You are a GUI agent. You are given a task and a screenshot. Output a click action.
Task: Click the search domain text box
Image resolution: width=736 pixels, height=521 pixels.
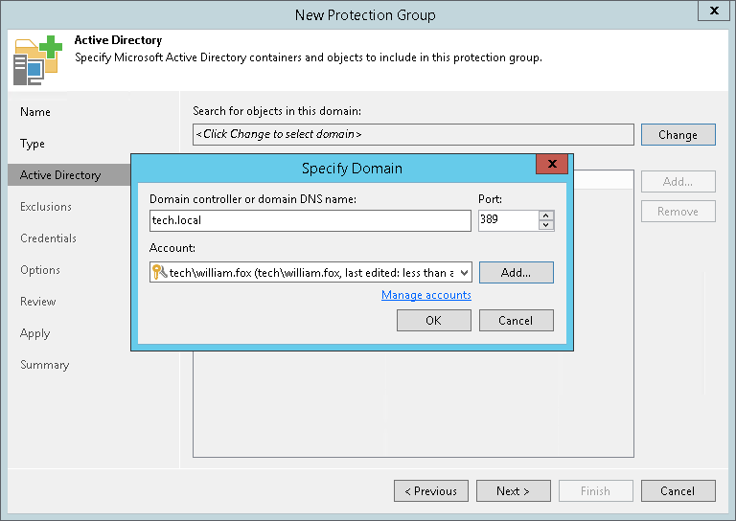413,134
